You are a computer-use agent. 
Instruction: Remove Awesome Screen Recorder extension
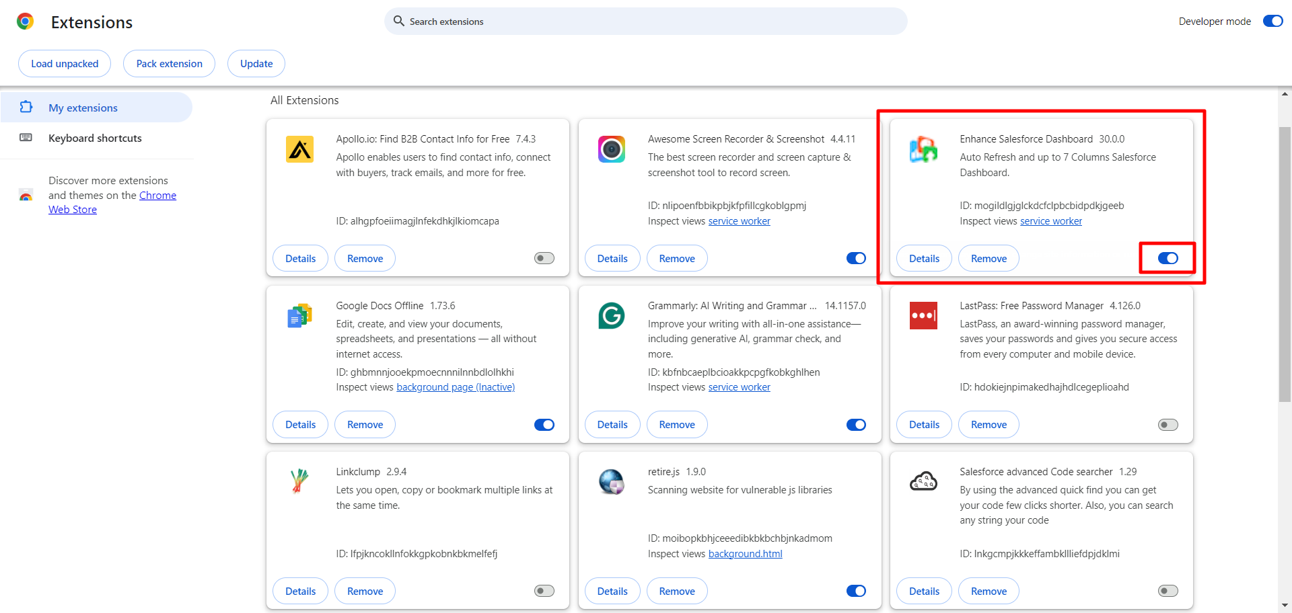pyautogui.click(x=677, y=258)
